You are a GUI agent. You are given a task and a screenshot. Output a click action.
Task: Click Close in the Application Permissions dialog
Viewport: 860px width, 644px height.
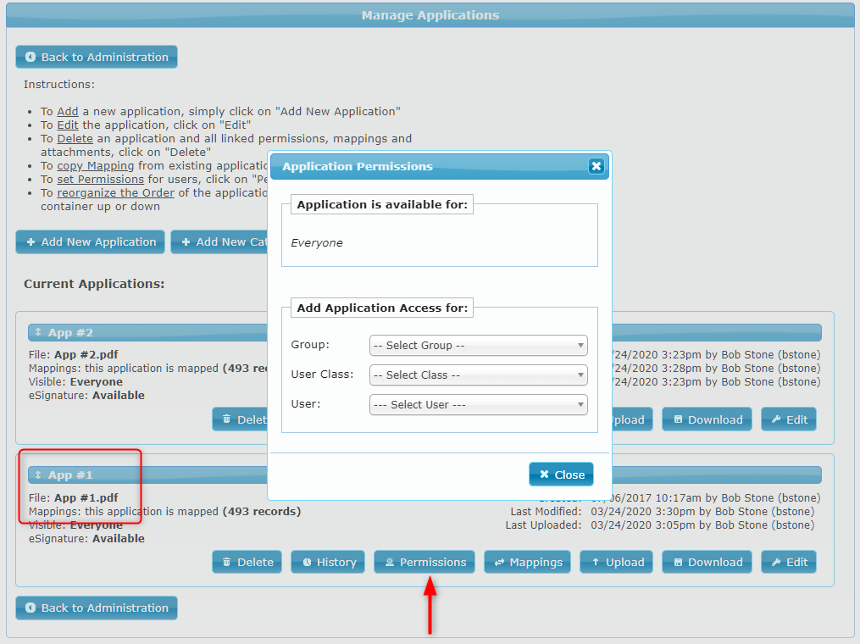561,475
